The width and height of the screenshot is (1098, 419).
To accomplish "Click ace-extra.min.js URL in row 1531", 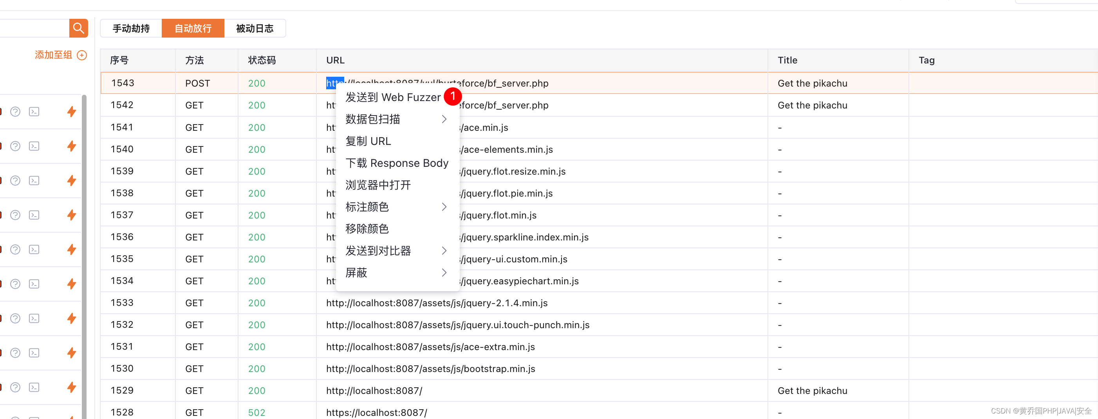I will [x=430, y=347].
